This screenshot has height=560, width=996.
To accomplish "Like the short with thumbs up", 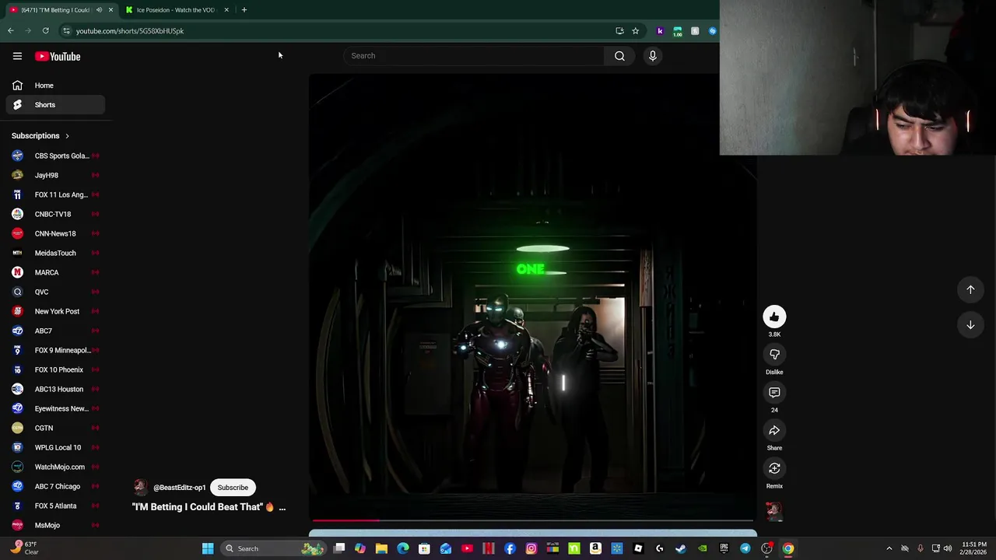I will 774,317.
